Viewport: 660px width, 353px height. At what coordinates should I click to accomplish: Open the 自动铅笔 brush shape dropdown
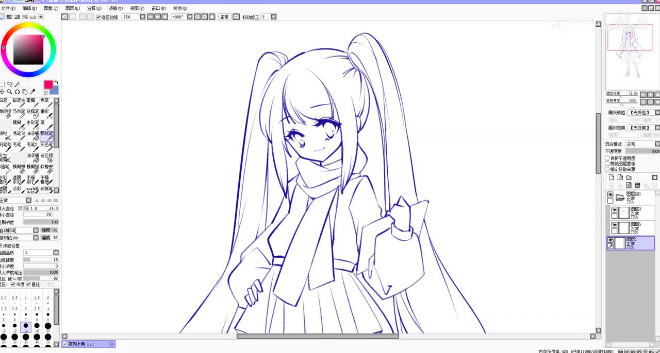36,230
